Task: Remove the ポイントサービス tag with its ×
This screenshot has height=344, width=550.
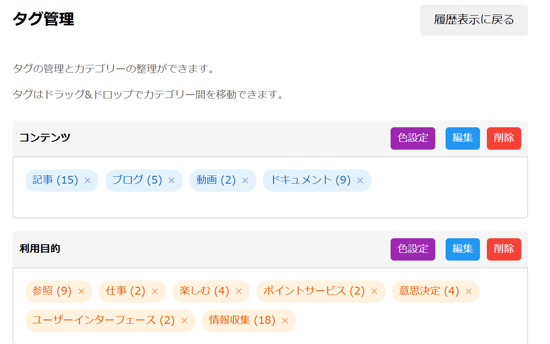Action: (x=374, y=292)
